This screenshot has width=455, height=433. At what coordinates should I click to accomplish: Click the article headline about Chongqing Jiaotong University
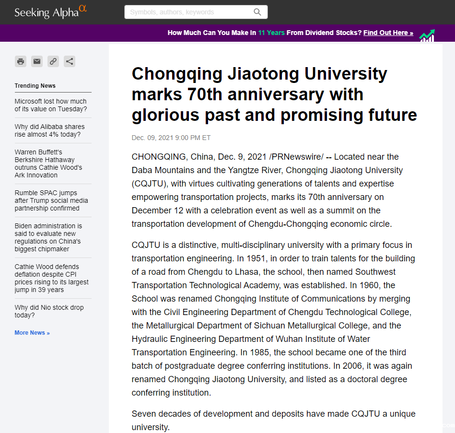tap(274, 94)
